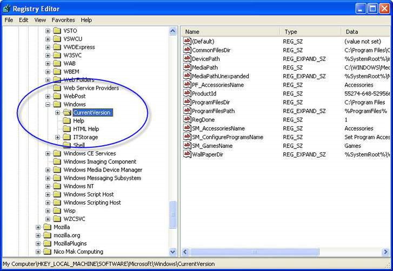Open the Favorites menu
Screen dimensions: 393x271
click(x=63, y=20)
